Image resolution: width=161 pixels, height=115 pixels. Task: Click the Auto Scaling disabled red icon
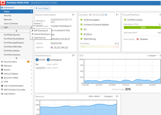tap(138, 39)
